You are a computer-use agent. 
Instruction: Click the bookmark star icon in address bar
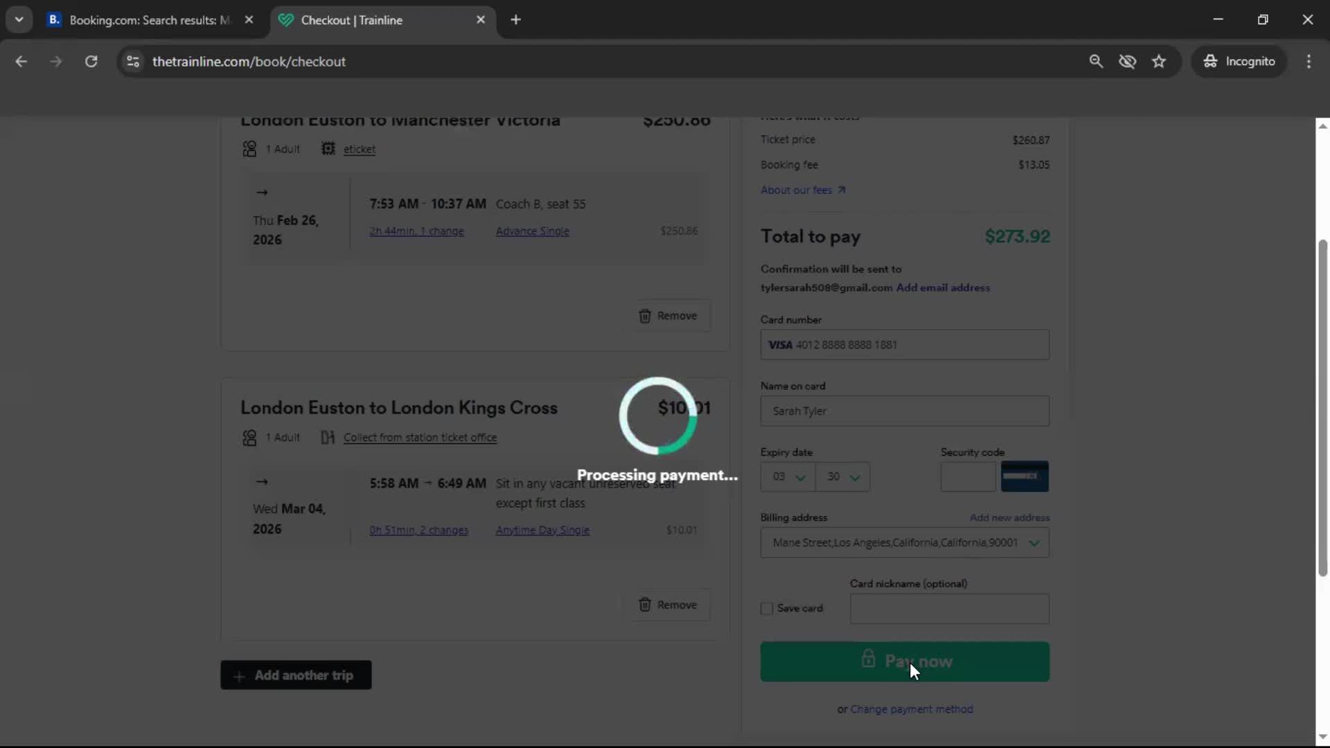tap(1160, 61)
